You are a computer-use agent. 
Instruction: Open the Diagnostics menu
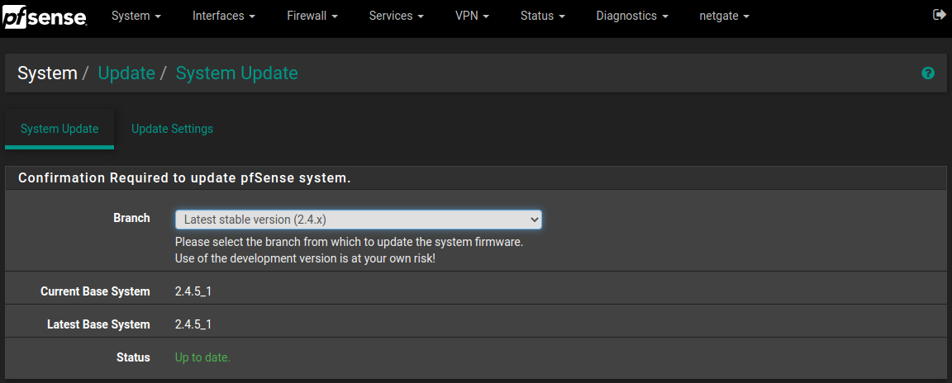pos(632,17)
